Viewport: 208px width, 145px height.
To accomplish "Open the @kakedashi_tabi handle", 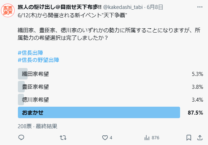I will point(123,7).
